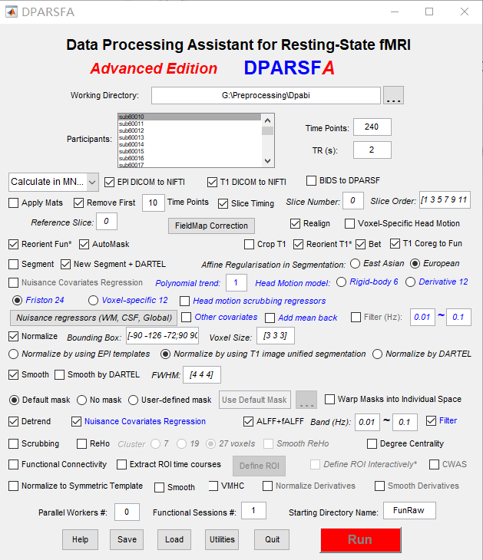
Task: Click the Time Points input field
Action: [x=372, y=128]
